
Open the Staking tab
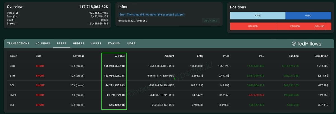click(113, 43)
